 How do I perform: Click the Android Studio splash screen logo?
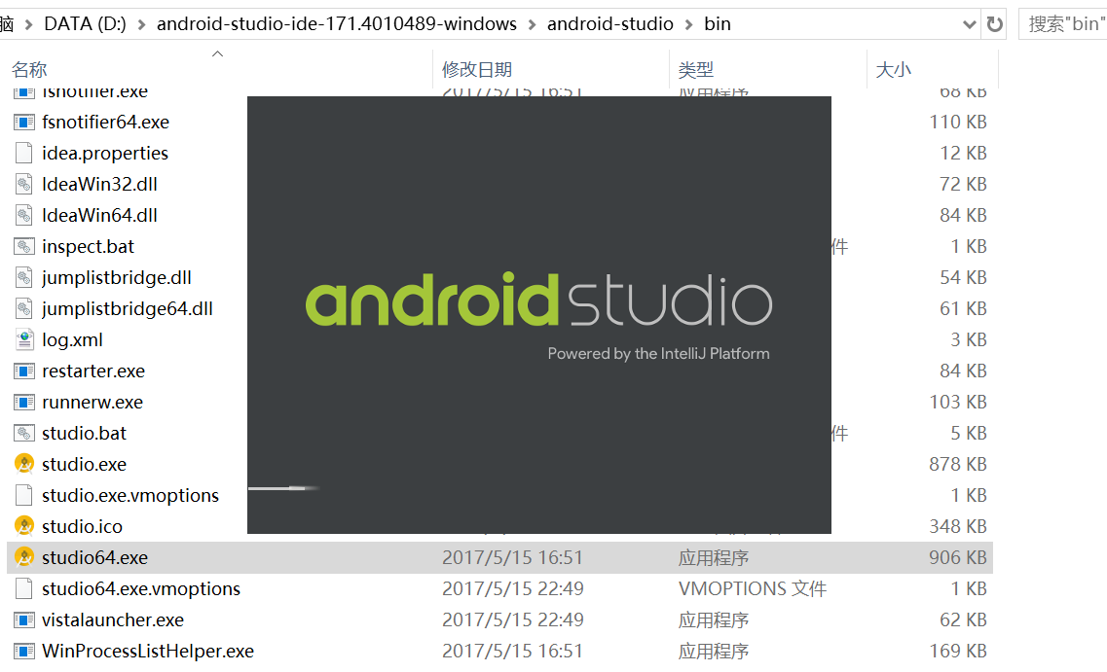538,300
